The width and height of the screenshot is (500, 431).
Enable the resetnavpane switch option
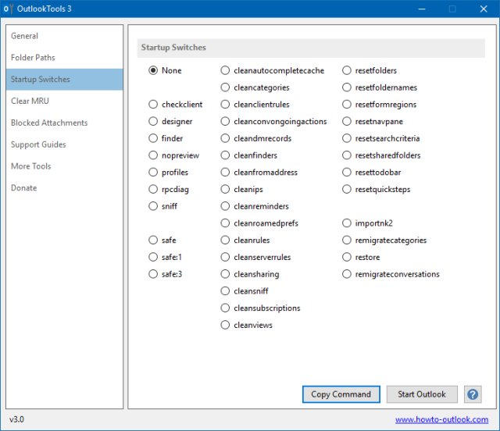tap(347, 122)
